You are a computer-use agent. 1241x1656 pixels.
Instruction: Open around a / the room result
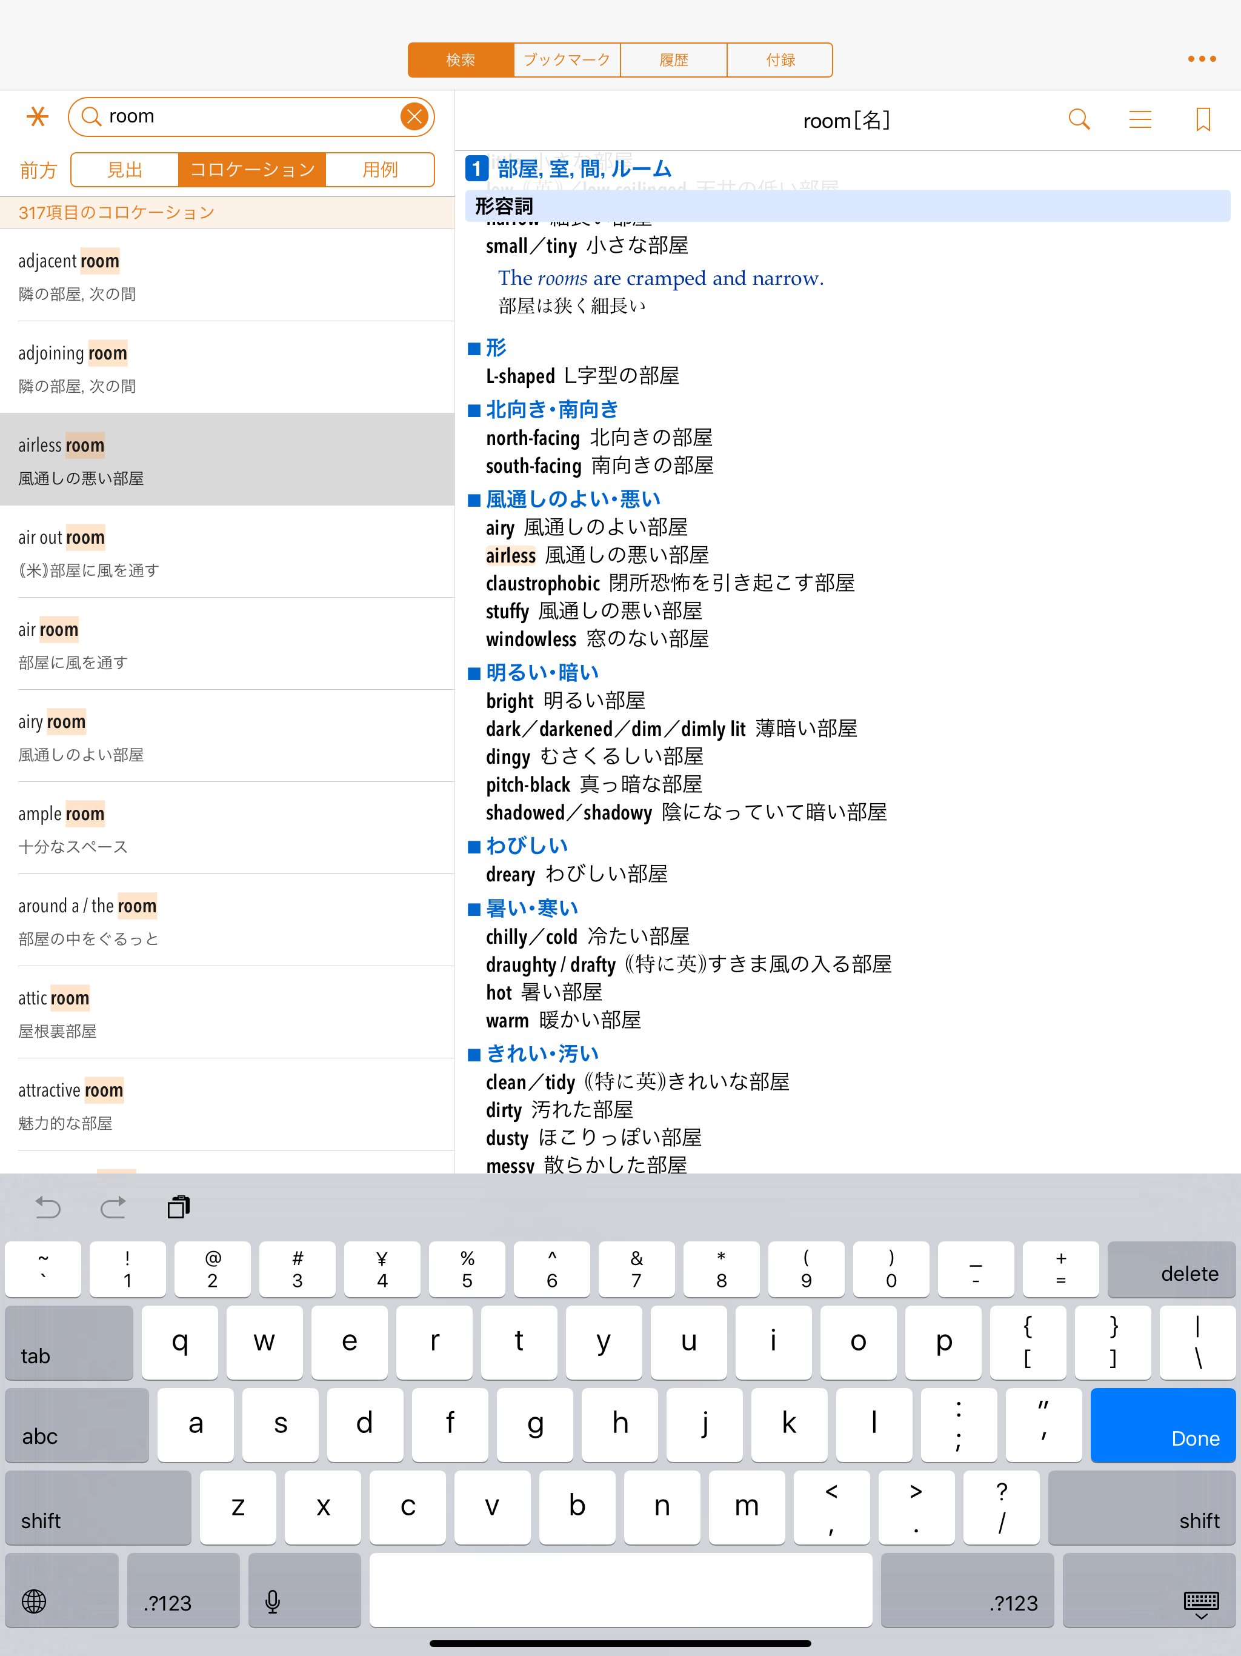[x=228, y=921]
